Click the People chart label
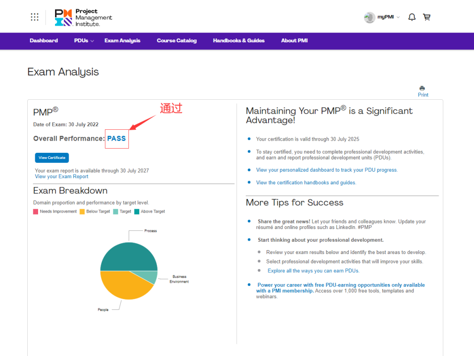 tap(103, 310)
